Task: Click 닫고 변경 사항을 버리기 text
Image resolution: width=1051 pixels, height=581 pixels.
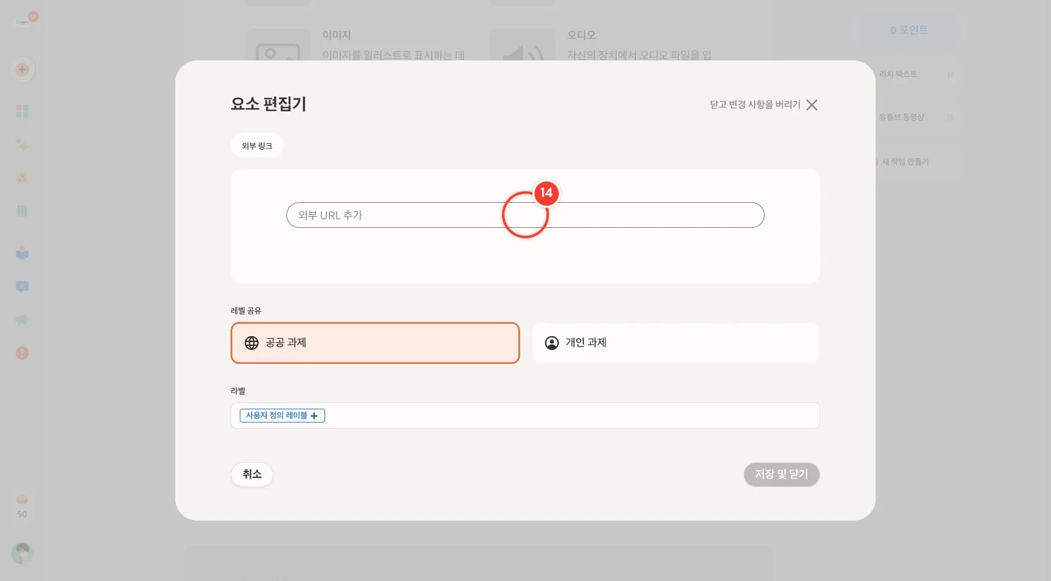Action: (x=755, y=105)
